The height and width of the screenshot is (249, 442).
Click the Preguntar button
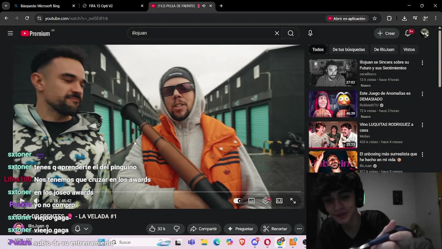[x=241, y=229]
